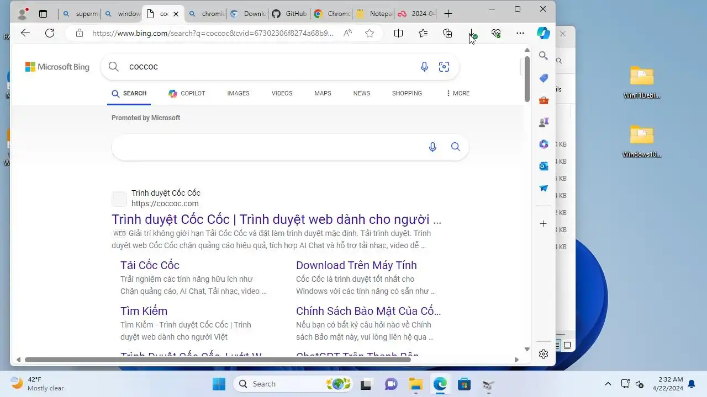This screenshot has width=707, height=397.
Task: Open the sidebar Games chess icon
Action: click(544, 122)
